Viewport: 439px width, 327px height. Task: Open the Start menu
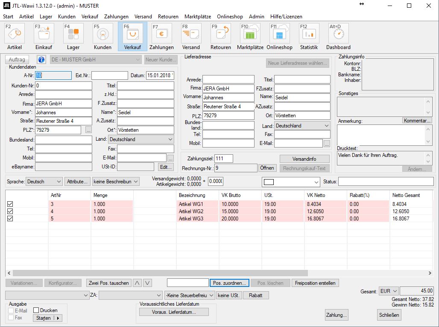(x=8, y=17)
